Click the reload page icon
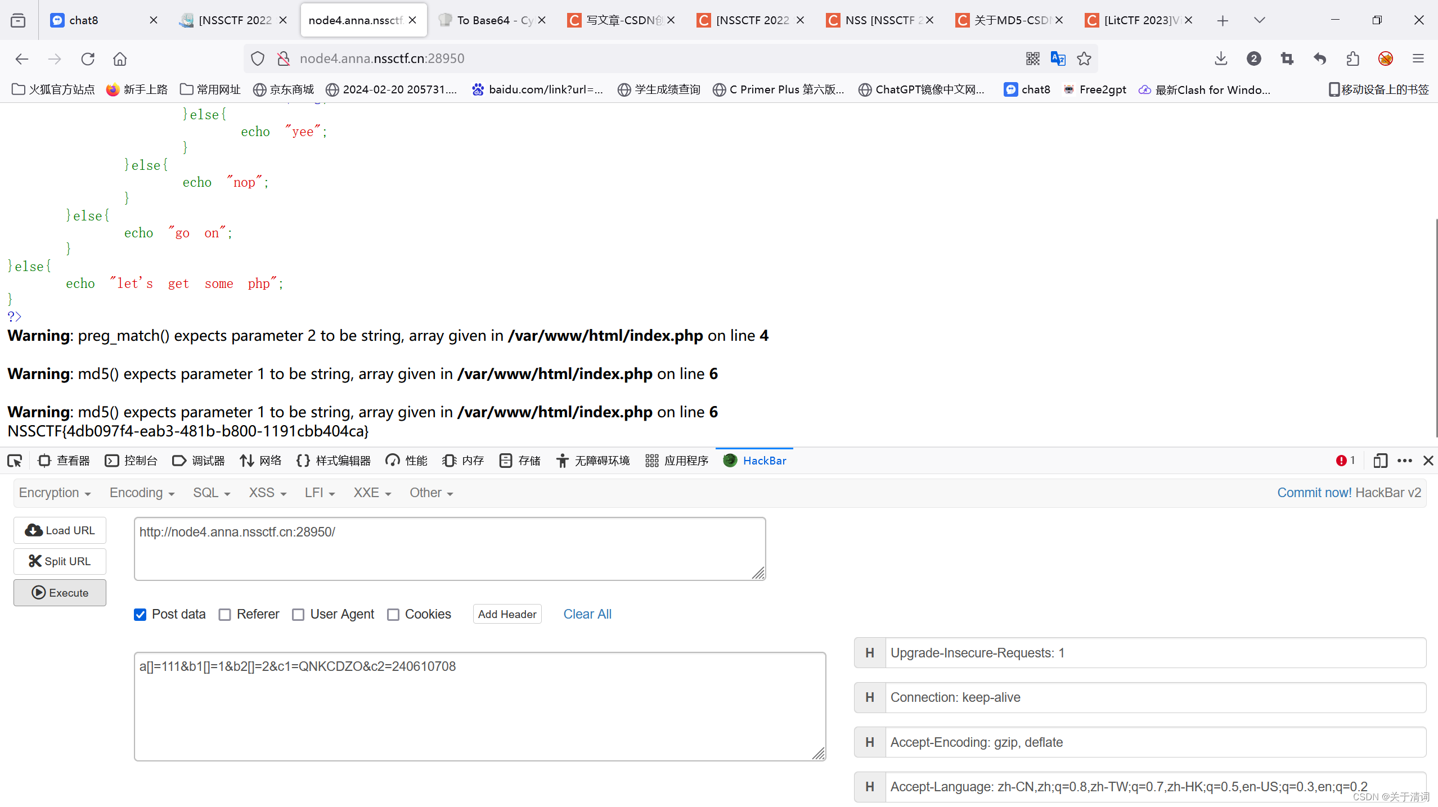The height and width of the screenshot is (807, 1438). coord(88,58)
